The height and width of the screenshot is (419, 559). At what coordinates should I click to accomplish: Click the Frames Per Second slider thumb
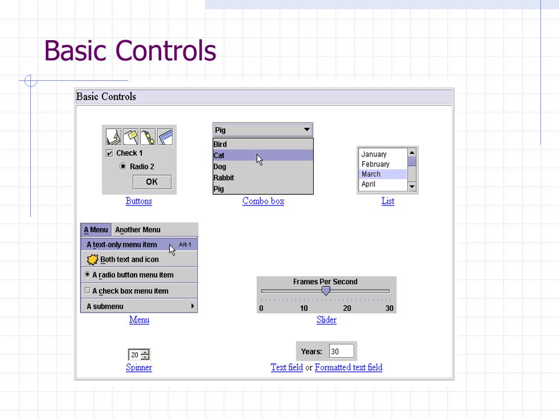pyautogui.click(x=326, y=291)
